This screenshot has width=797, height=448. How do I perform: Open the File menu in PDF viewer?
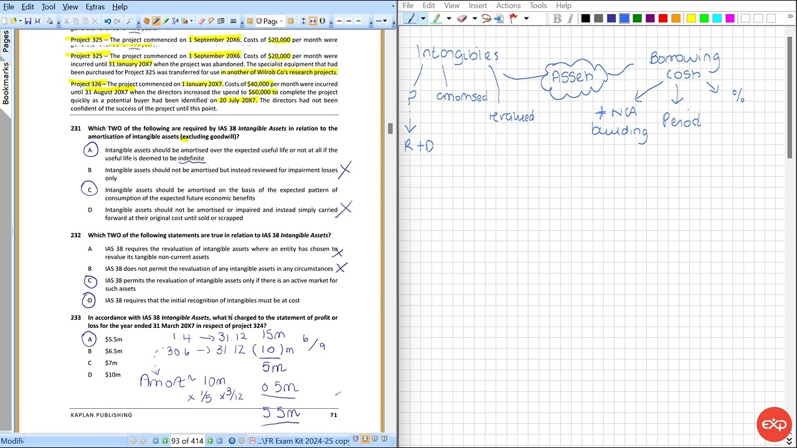click(9, 7)
